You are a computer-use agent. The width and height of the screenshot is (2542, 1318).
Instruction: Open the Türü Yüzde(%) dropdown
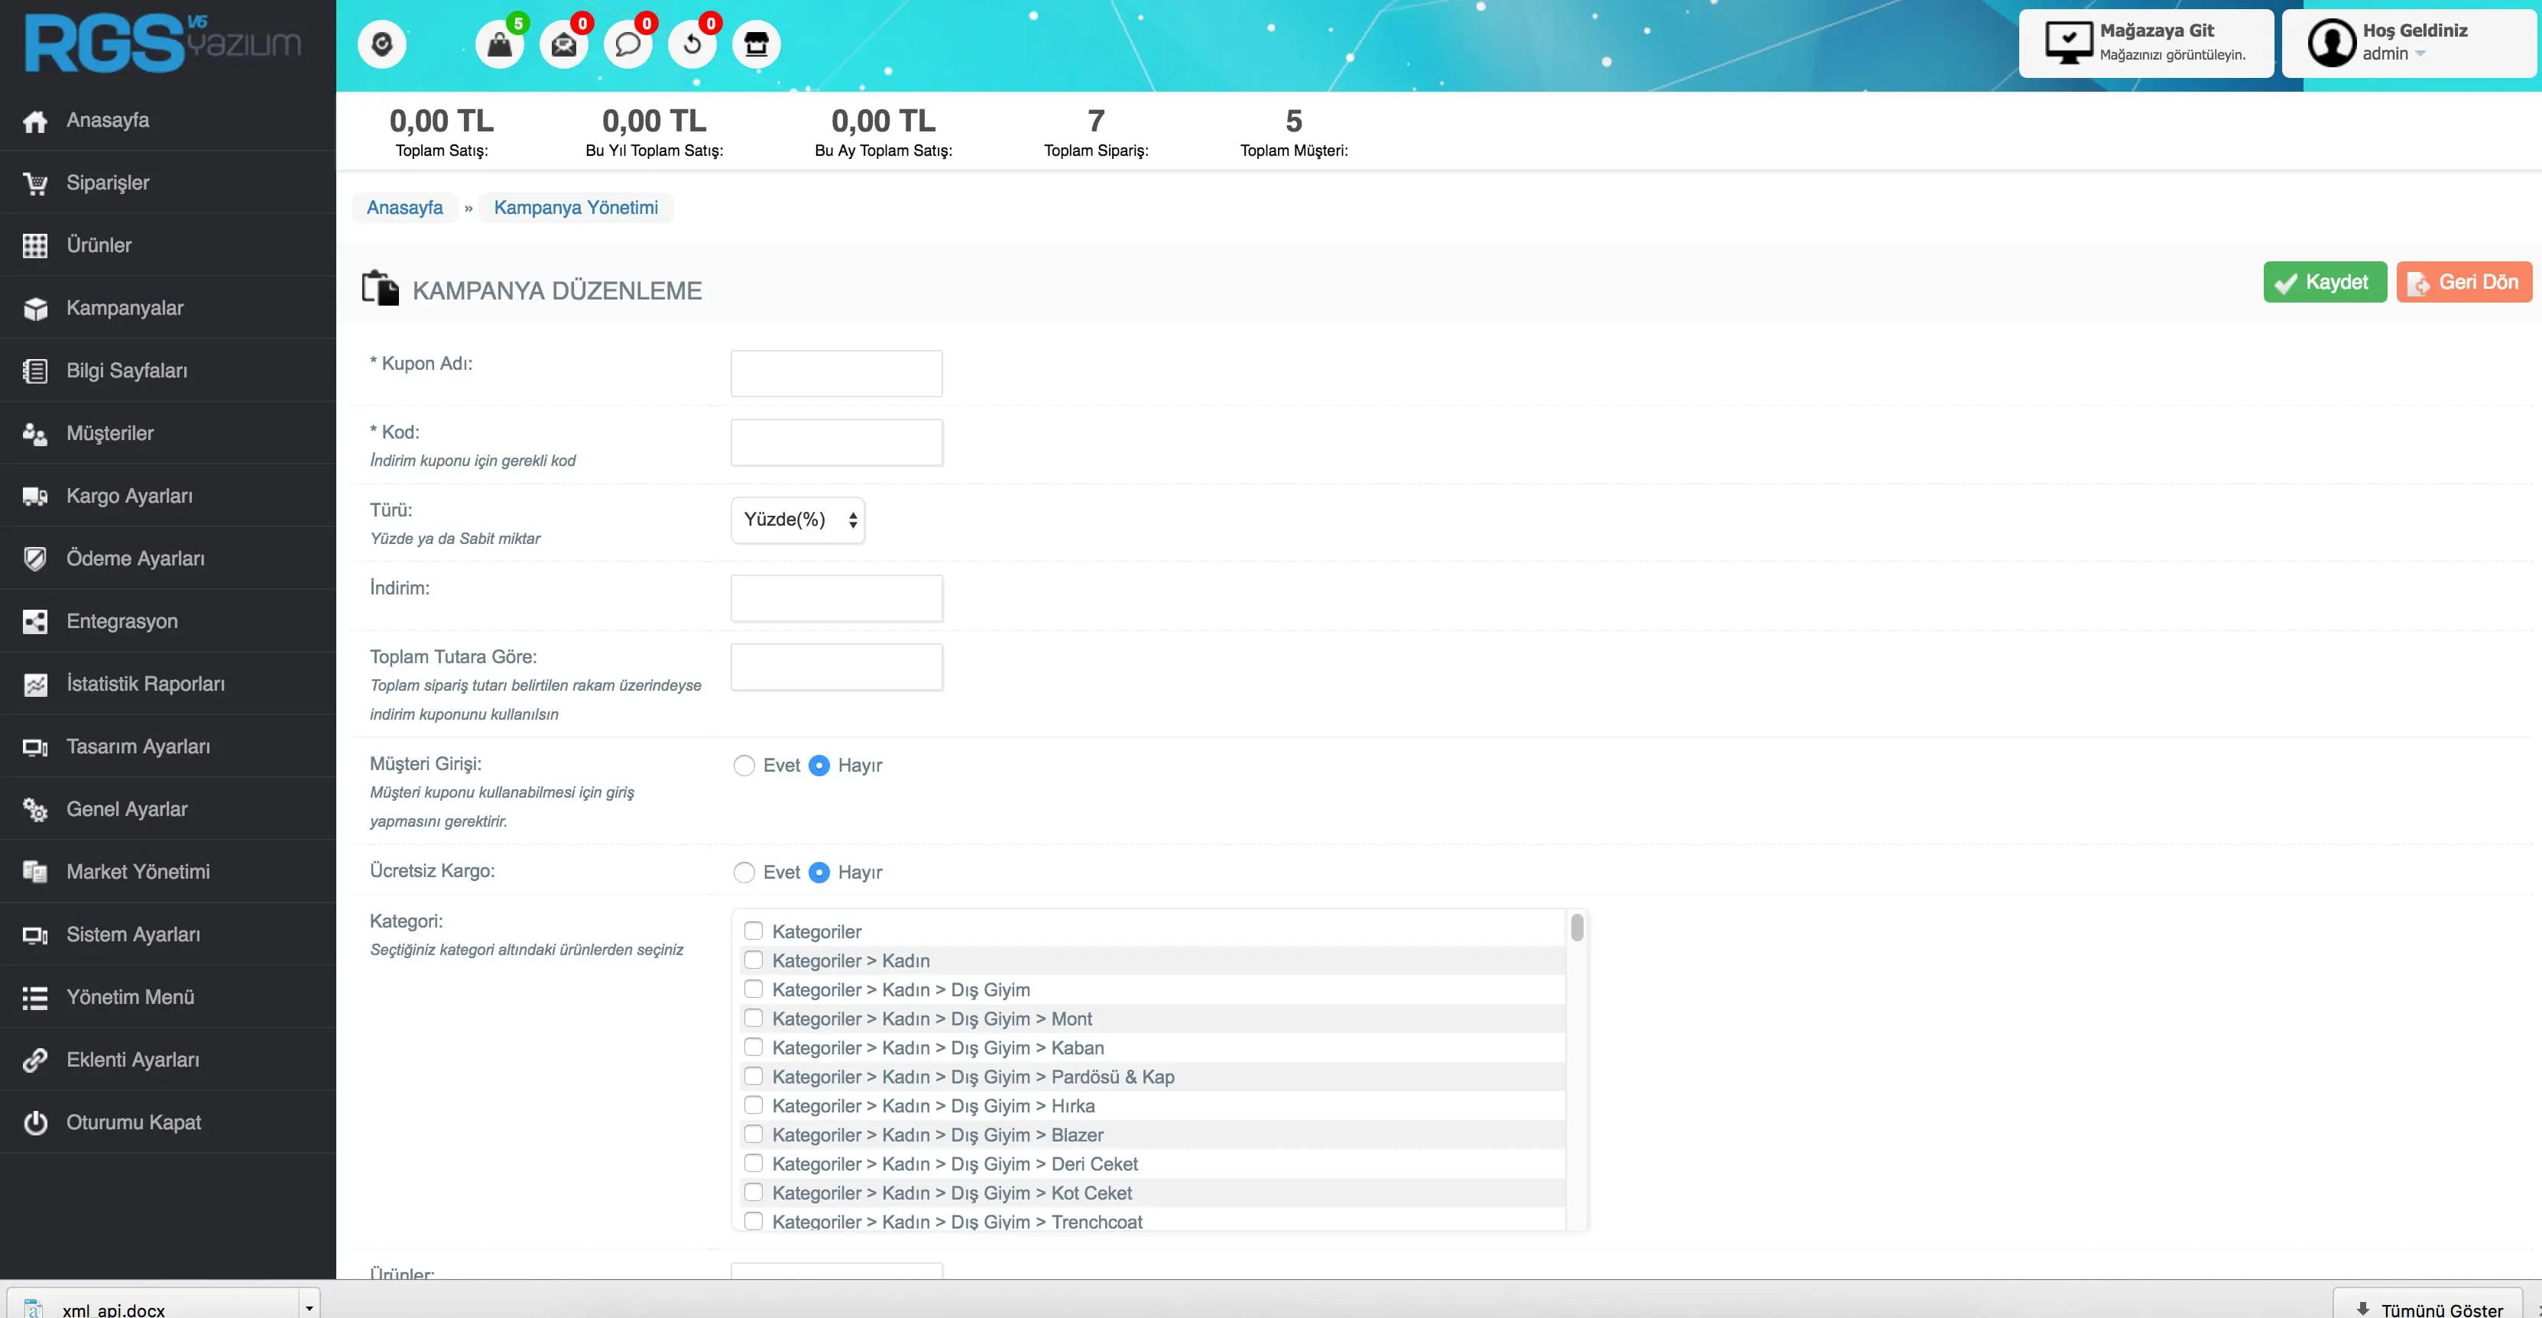point(797,520)
